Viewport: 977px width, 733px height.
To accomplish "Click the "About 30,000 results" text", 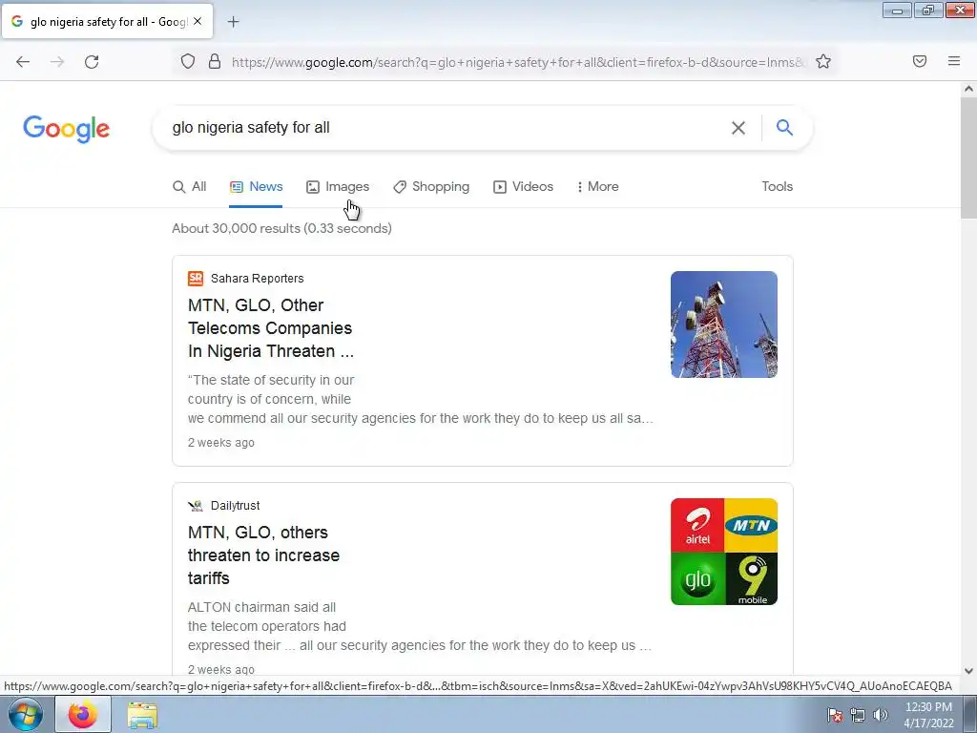I will click(x=281, y=228).
